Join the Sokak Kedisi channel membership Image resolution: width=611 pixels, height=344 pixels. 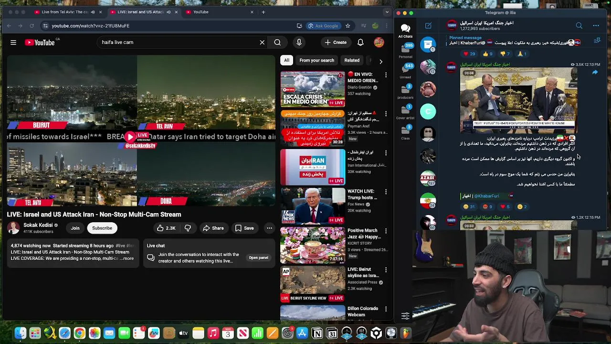click(75, 228)
